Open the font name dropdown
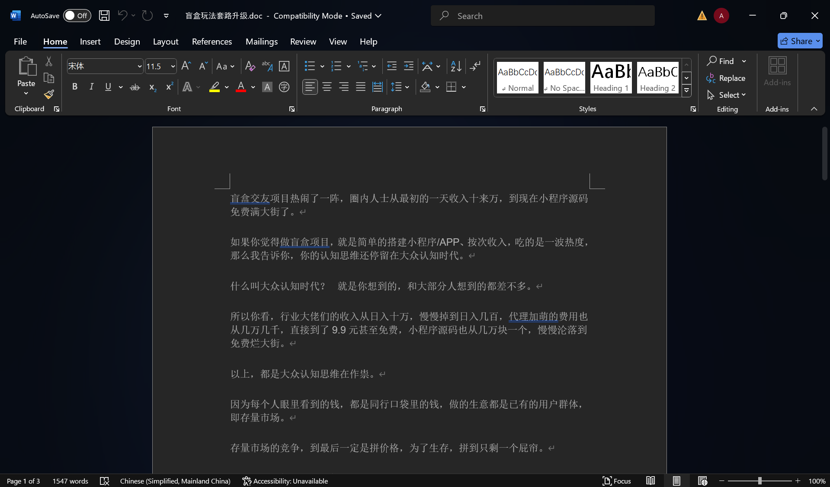This screenshot has height=487, width=830. coord(139,66)
